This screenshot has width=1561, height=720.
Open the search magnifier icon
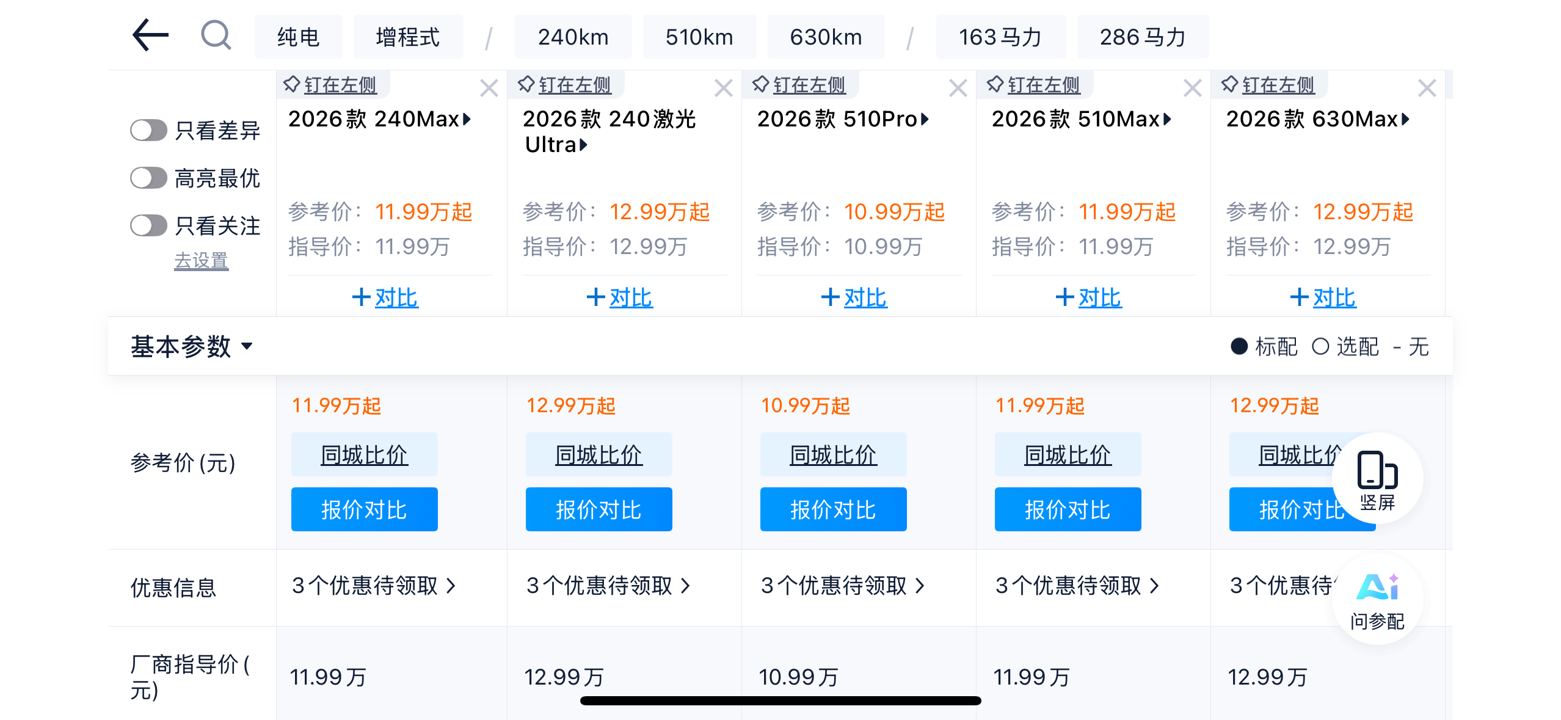216,35
